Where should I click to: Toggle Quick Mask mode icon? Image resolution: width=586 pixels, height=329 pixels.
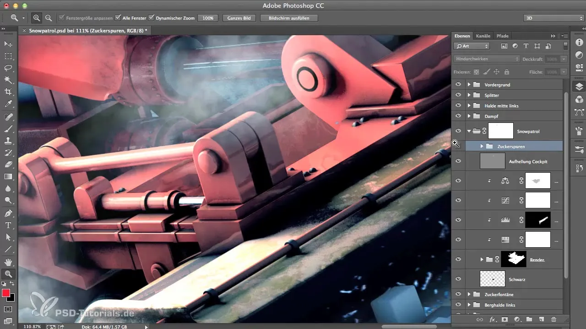click(8, 309)
